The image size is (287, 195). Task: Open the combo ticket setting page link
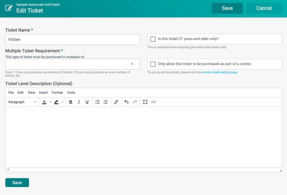tap(220, 72)
